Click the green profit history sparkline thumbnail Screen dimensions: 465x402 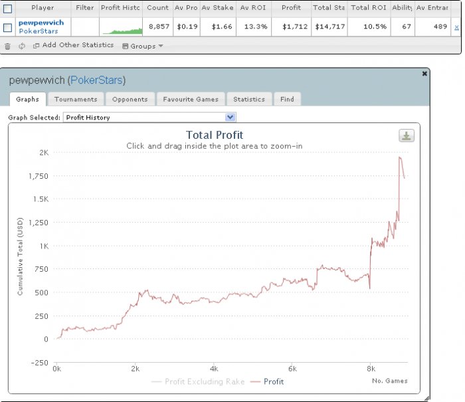click(122, 31)
